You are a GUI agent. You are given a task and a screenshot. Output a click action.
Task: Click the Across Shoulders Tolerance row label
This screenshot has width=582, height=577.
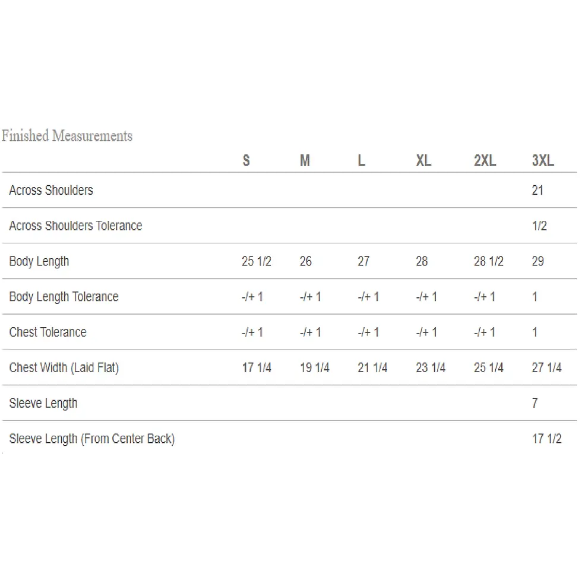click(x=76, y=226)
